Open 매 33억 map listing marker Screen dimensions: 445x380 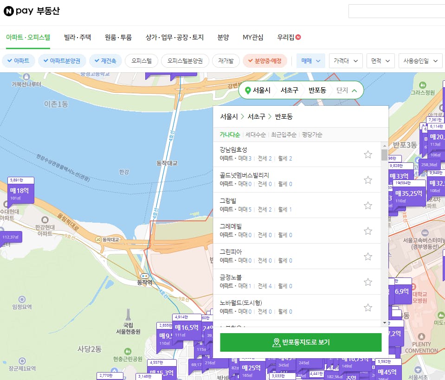(399, 176)
